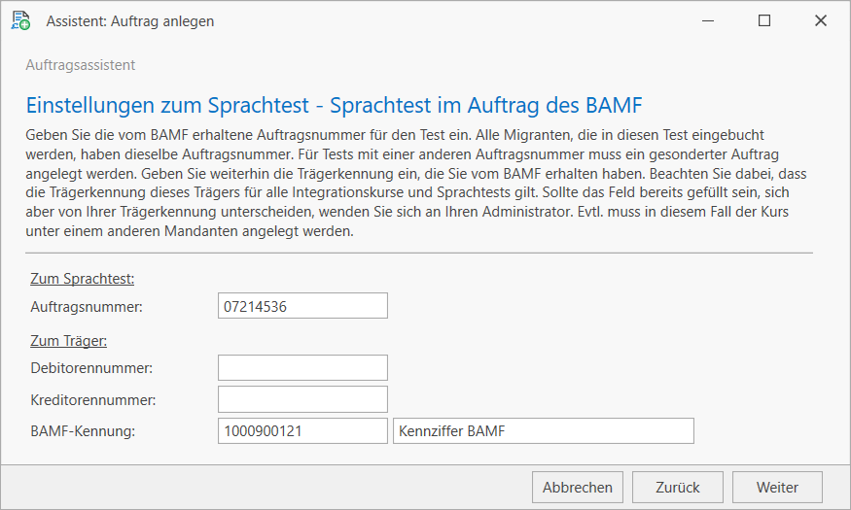
Task: Go back with the Zurück button
Action: click(x=678, y=488)
